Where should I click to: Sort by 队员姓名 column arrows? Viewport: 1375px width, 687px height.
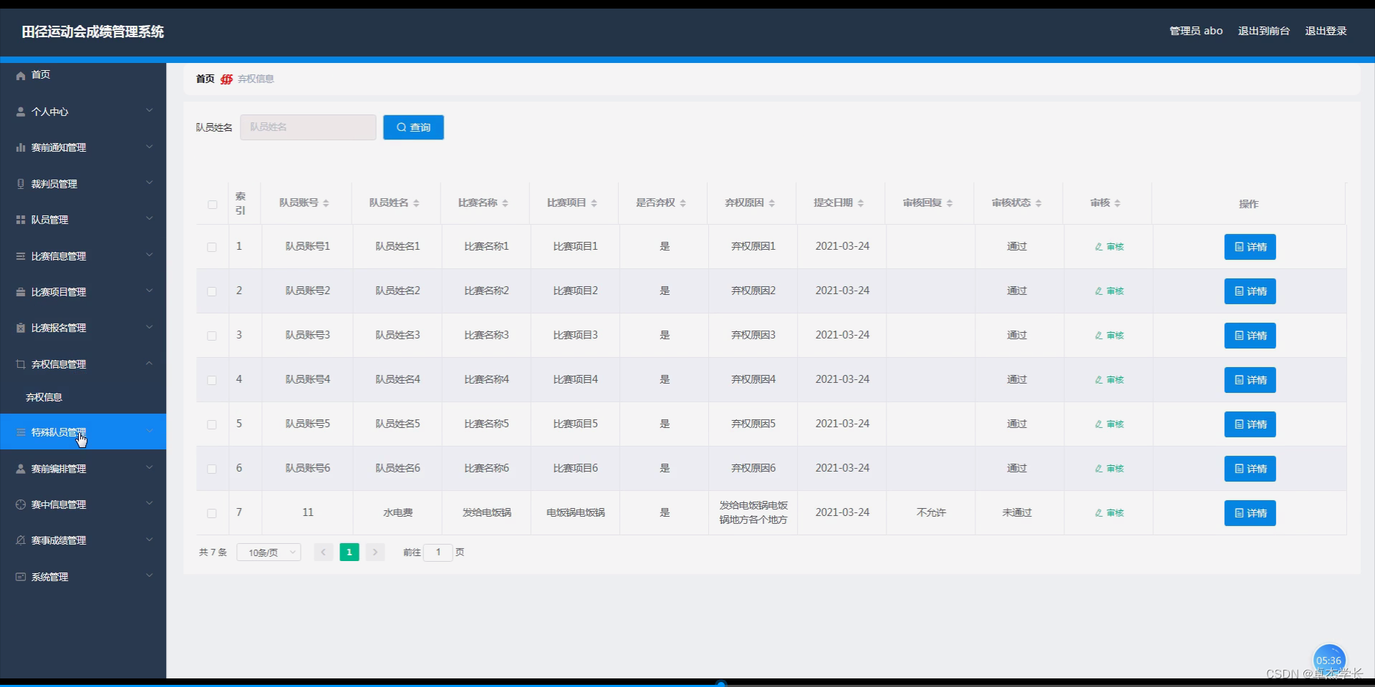pyautogui.click(x=416, y=203)
